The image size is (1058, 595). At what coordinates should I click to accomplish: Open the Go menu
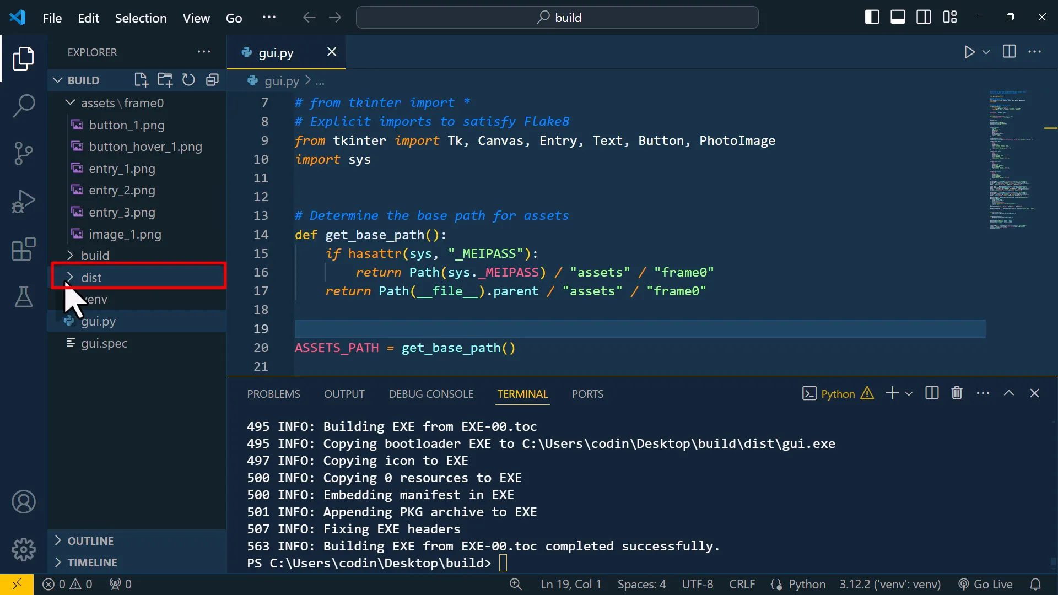[x=234, y=18]
